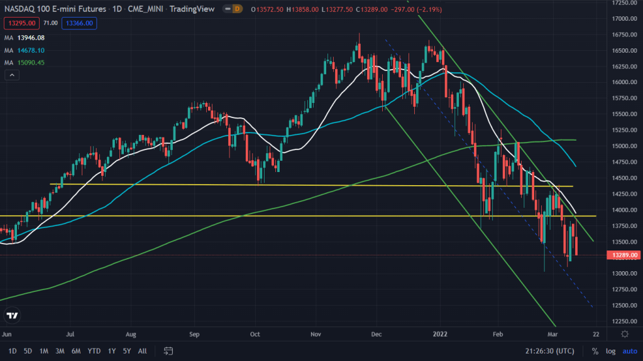The image size is (643, 361).
Task: Show All time range data
Action: click(143, 350)
